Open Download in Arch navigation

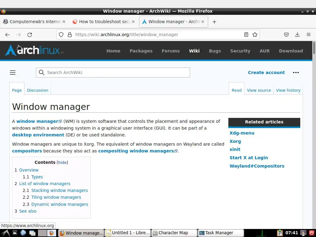click(x=291, y=51)
